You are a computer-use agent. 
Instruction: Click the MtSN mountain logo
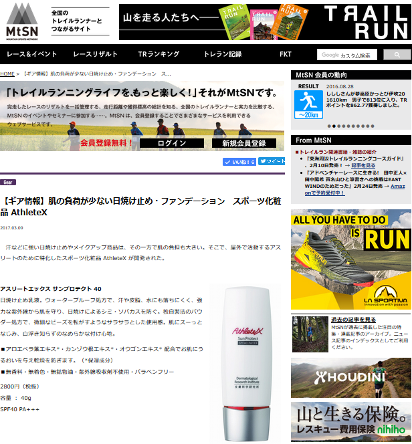[x=22, y=21]
